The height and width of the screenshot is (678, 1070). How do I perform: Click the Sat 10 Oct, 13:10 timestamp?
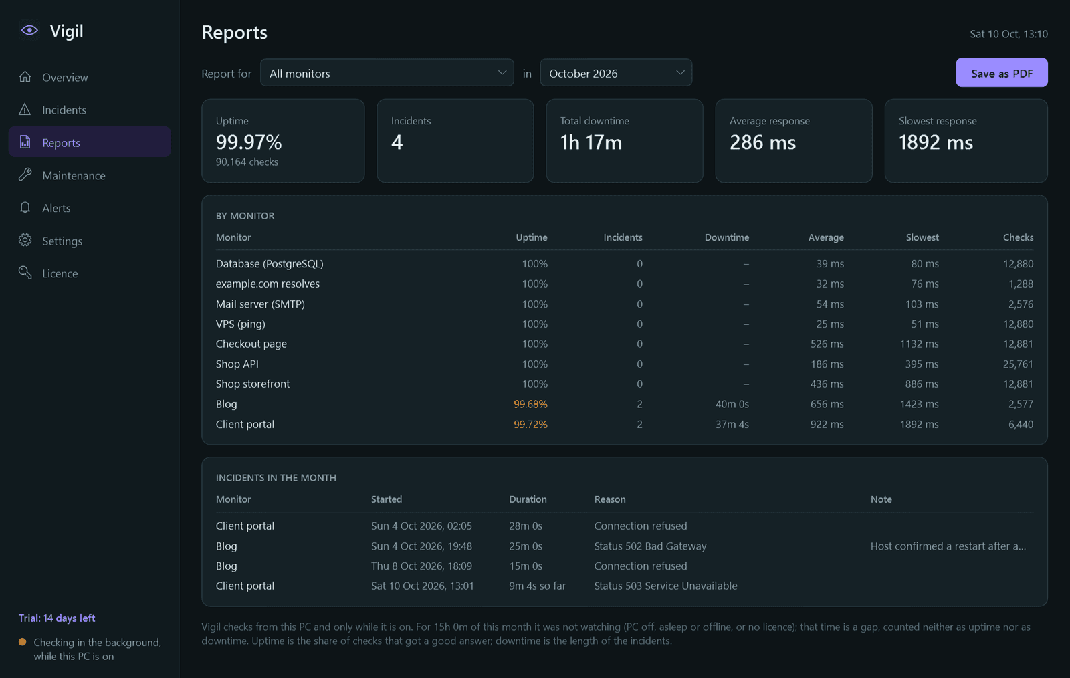(1008, 34)
